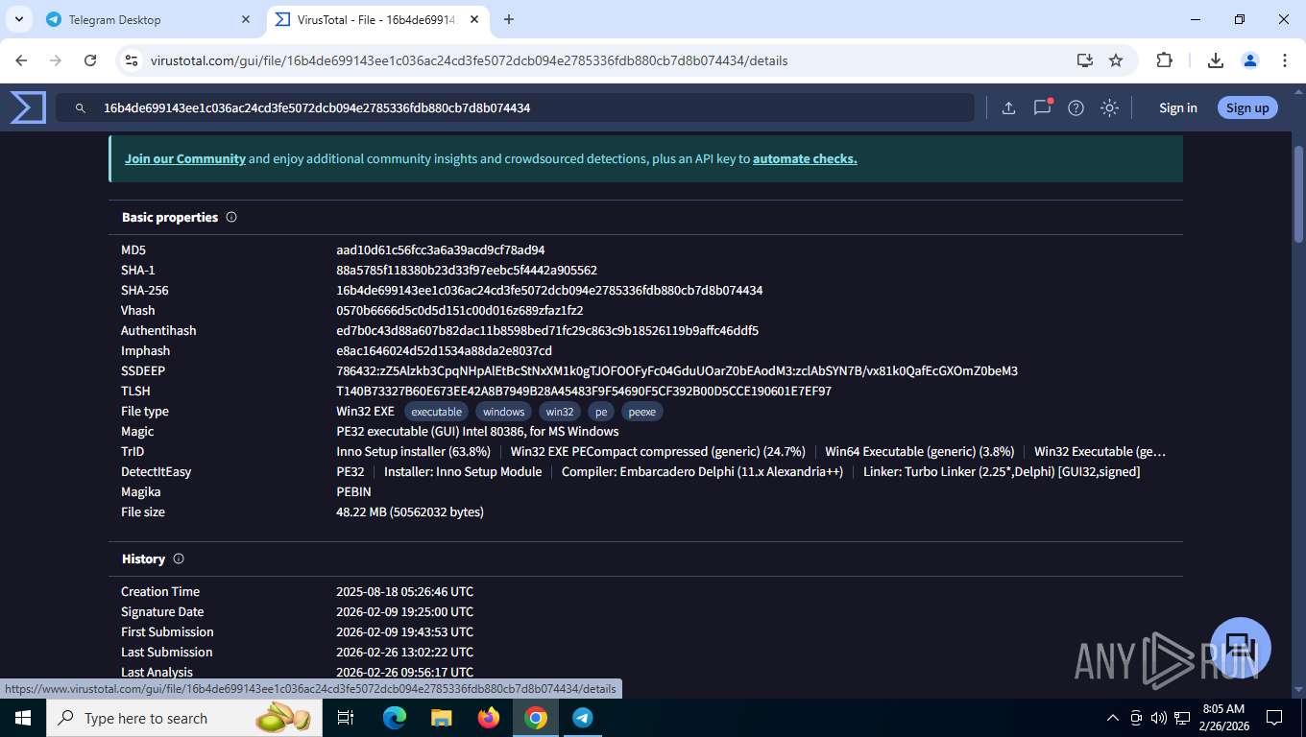Viewport: 1306px width, 737px height.
Task: Switch to the Telegram Desktop tab
Action: point(149,19)
